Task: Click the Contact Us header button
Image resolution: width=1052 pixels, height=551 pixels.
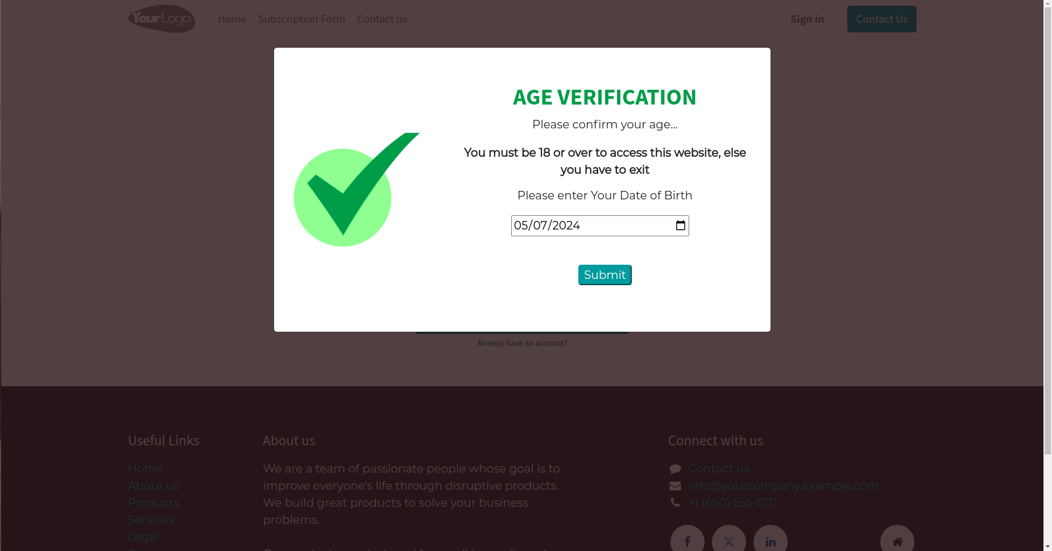Action: coord(881,19)
